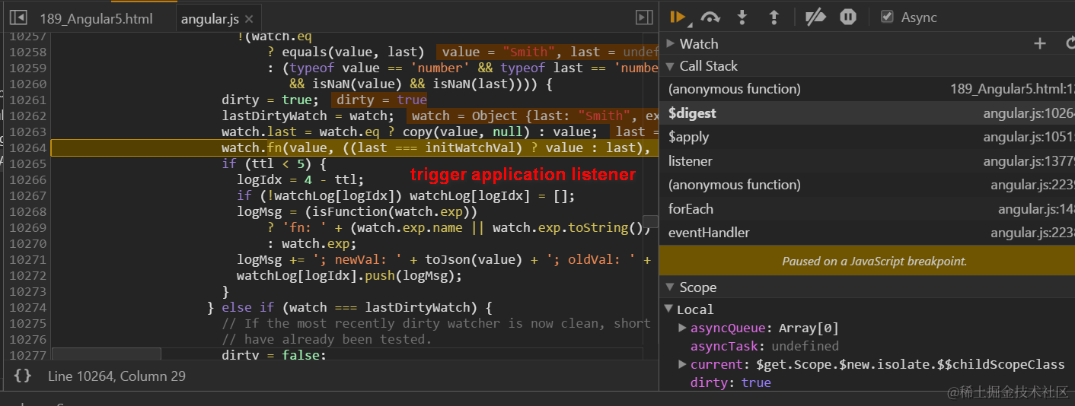Viewport: 1075px width, 406px height.
Task: Click the 'logIdx = 4 - ttl;' line
Action: (301, 179)
